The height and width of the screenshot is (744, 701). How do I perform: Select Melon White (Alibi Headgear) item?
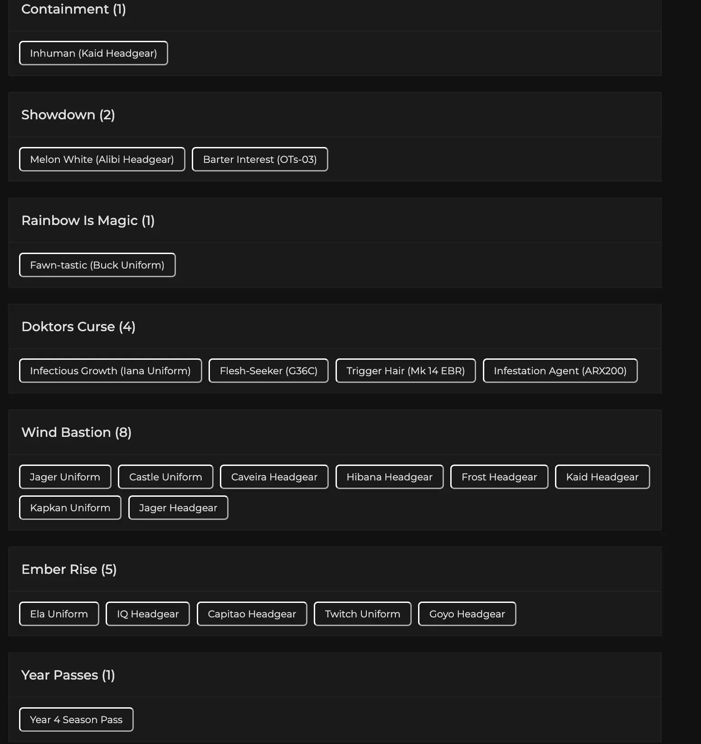102,159
